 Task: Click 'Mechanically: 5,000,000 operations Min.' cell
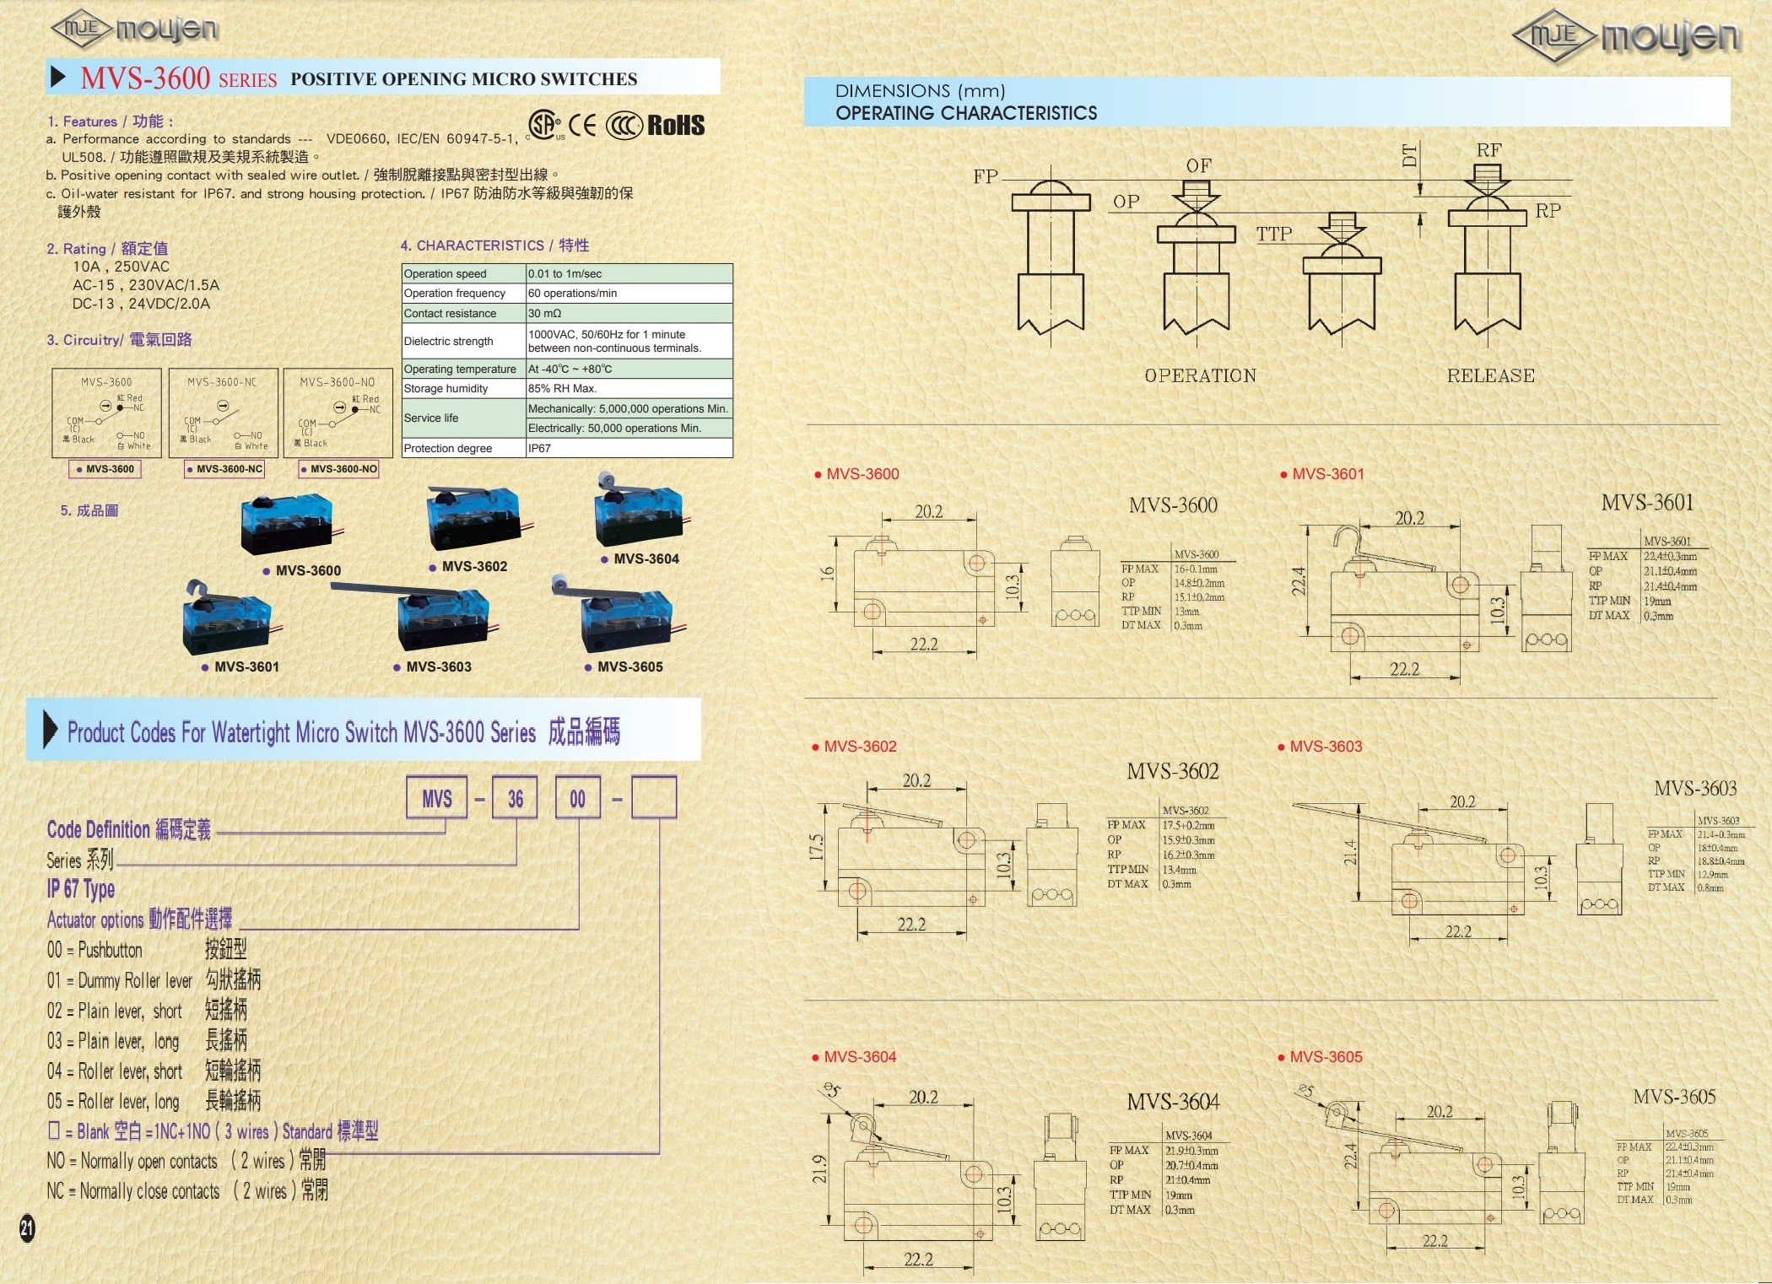pos(629,408)
